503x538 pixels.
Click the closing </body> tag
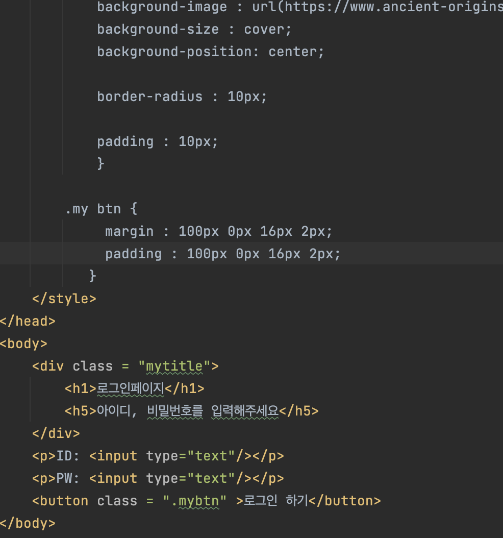click(x=28, y=523)
